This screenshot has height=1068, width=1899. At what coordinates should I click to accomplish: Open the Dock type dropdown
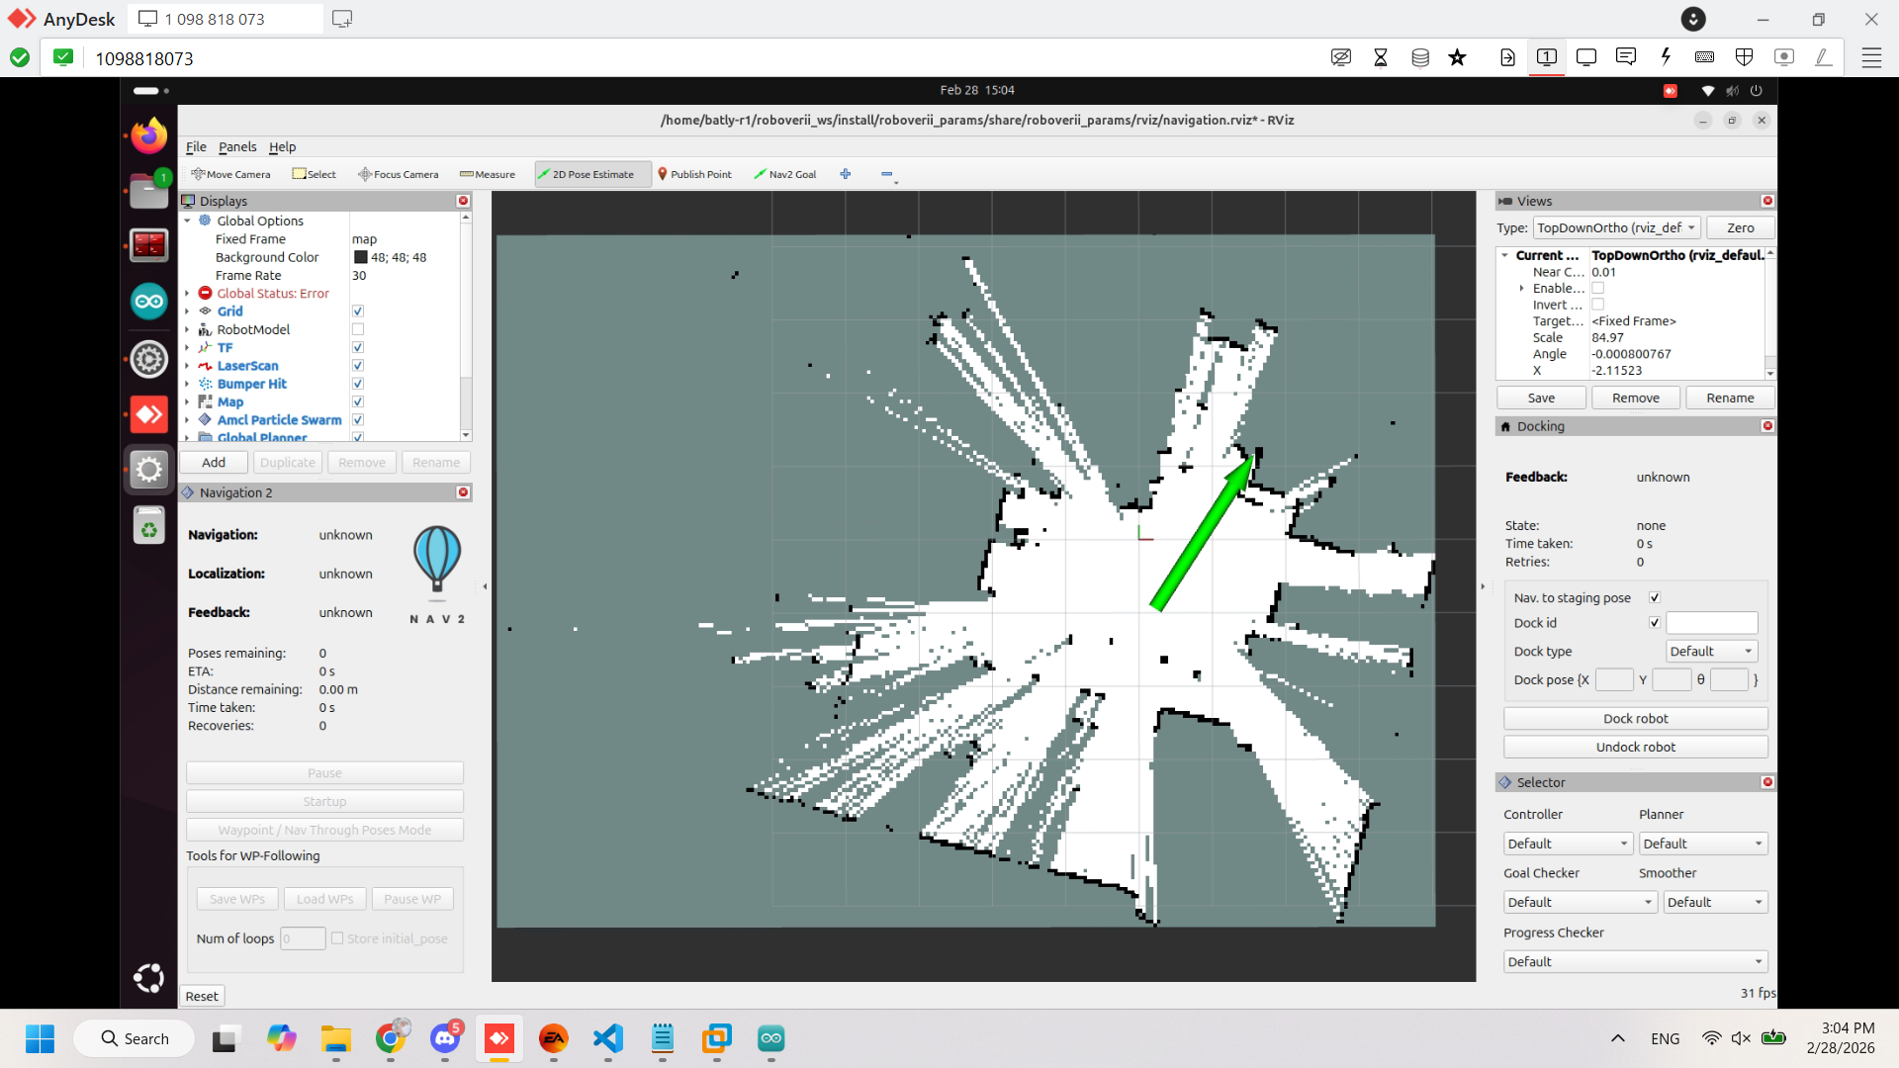1711,651
